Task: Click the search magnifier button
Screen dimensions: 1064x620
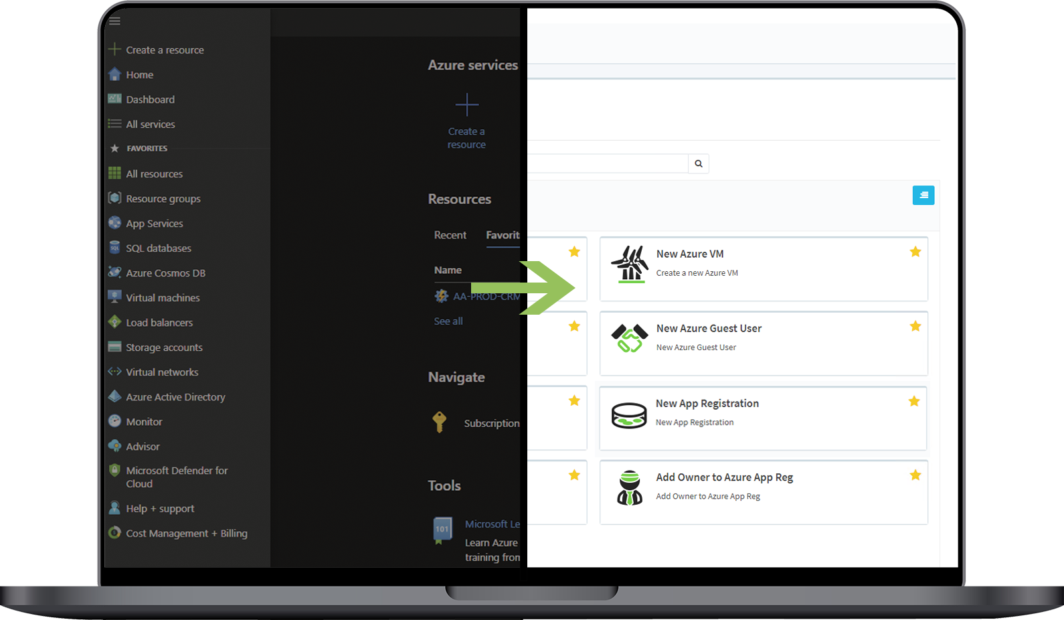Action: [x=698, y=164]
